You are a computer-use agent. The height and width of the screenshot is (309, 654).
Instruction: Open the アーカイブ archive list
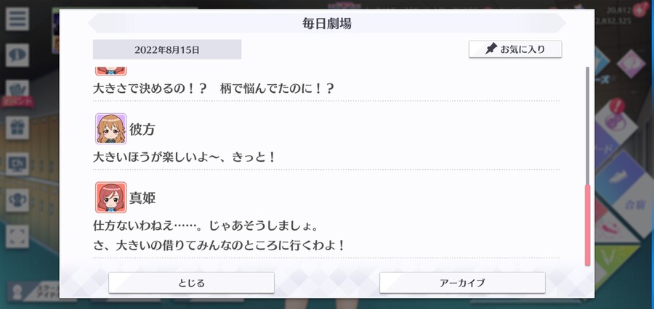[x=462, y=283]
